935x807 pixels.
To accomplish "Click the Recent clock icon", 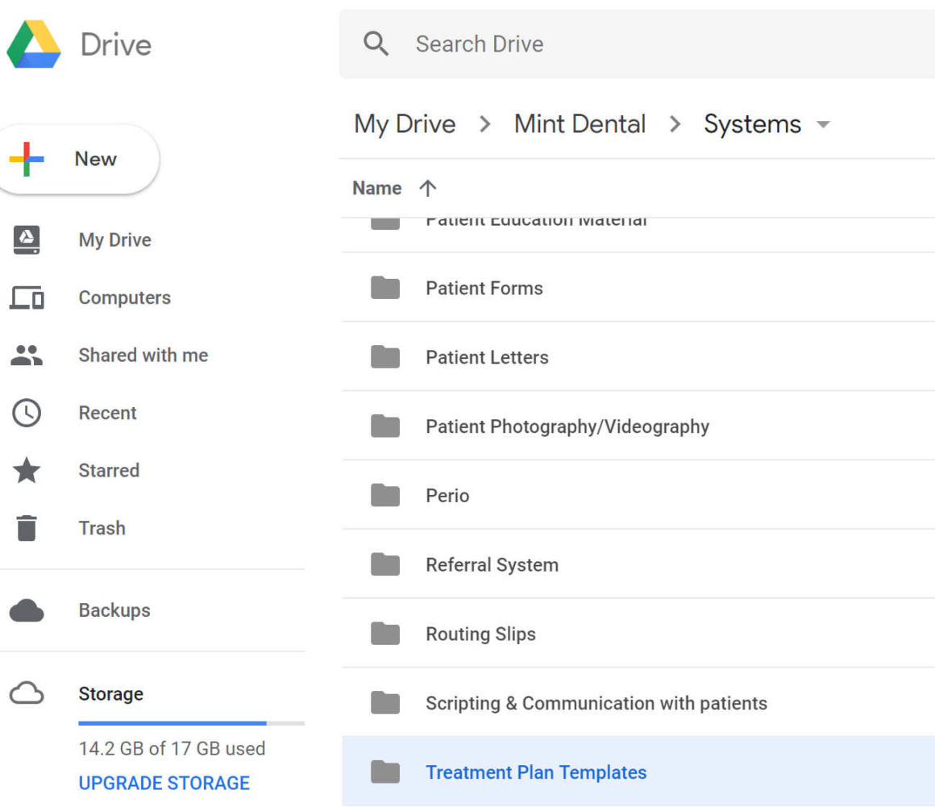I will [27, 413].
